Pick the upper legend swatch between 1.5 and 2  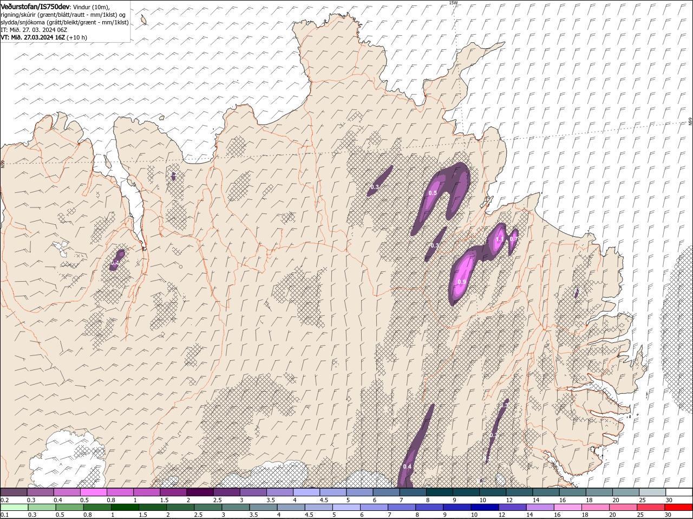tap(173, 492)
